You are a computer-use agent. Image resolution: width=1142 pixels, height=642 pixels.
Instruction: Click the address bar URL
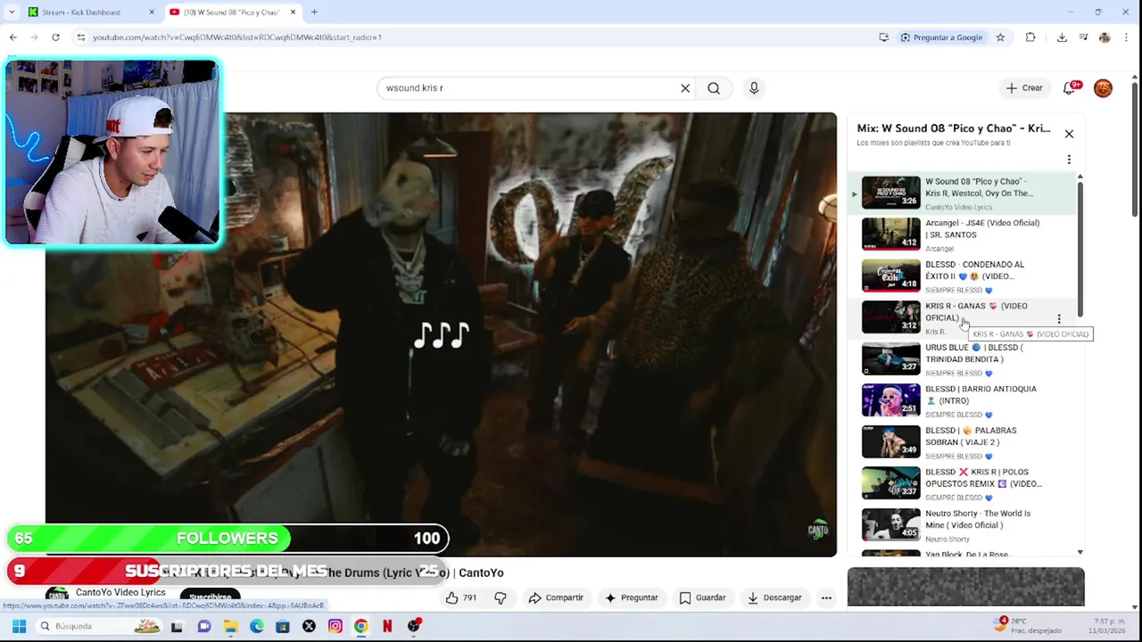point(237,37)
